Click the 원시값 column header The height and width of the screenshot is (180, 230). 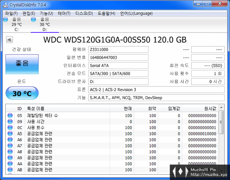pyautogui.click(x=200, y=109)
